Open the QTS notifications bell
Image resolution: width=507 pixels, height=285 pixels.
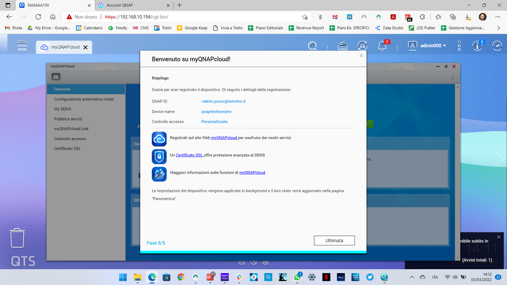click(382, 46)
